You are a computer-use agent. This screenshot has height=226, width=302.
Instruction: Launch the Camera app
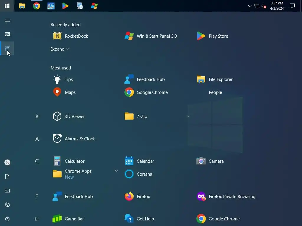tap(210, 161)
